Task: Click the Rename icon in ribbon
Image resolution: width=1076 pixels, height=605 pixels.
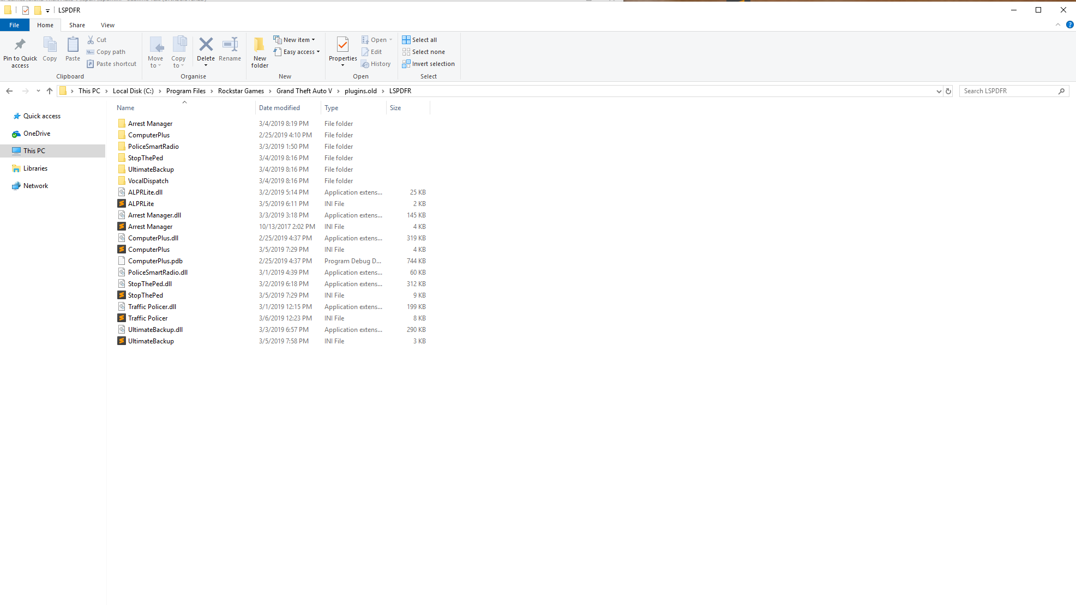Action: [x=230, y=45]
